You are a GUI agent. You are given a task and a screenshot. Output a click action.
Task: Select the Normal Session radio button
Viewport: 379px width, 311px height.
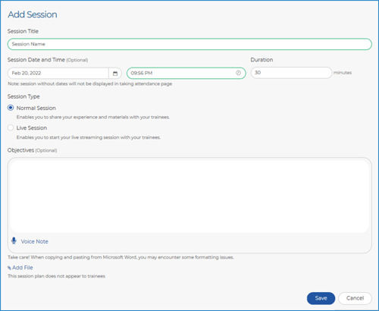pos(11,108)
